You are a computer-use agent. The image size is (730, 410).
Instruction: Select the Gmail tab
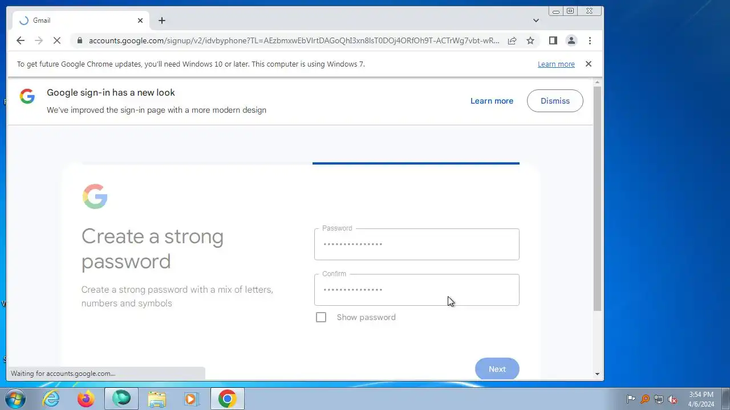coord(81,20)
